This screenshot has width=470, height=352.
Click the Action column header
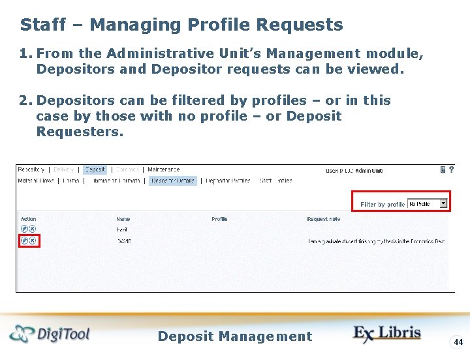[29, 219]
